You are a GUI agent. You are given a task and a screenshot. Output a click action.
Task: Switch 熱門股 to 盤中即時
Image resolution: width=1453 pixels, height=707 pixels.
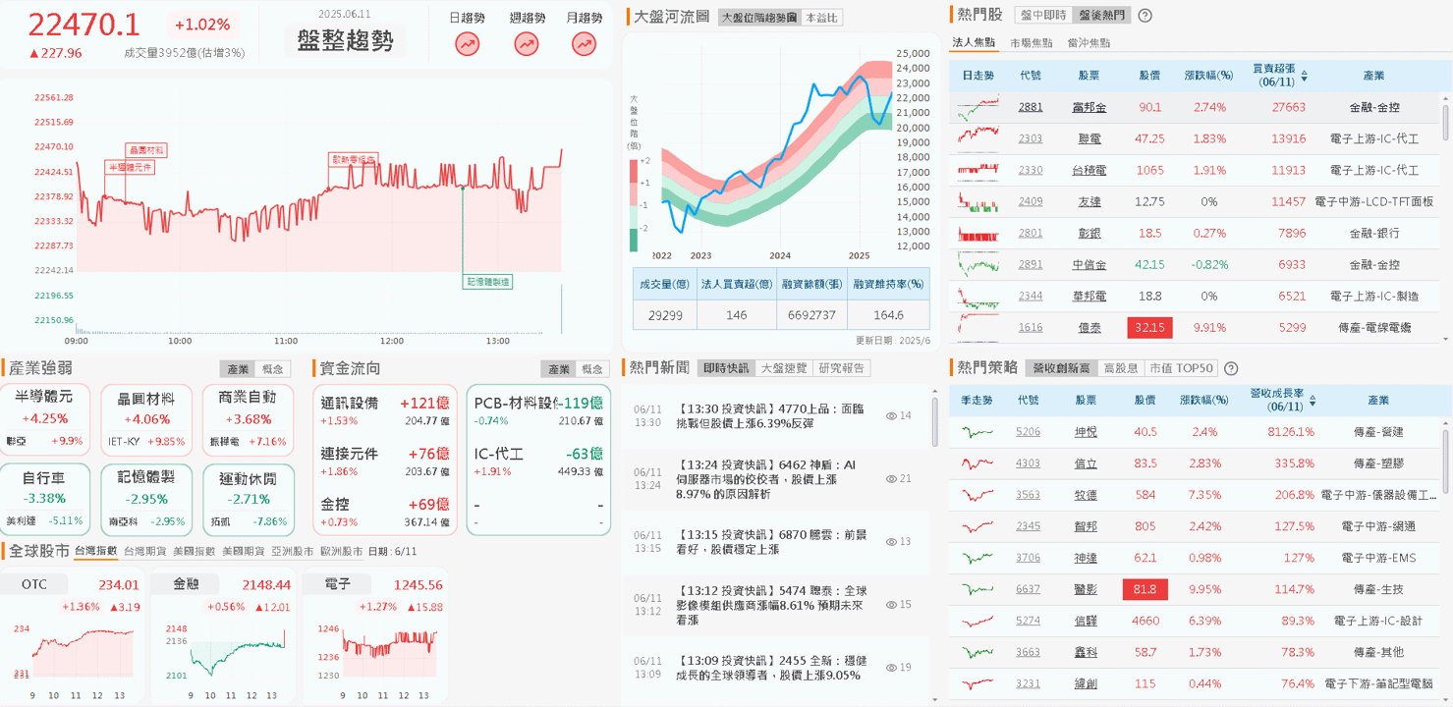pyautogui.click(x=1043, y=16)
